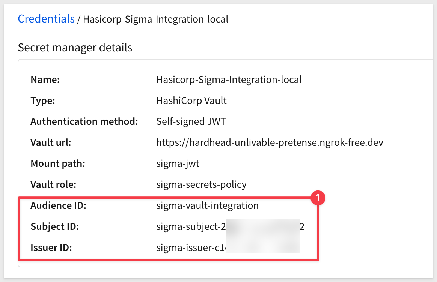Image resolution: width=437 pixels, height=282 pixels.
Task: Click the Vault url label
Action: pyautogui.click(x=51, y=142)
